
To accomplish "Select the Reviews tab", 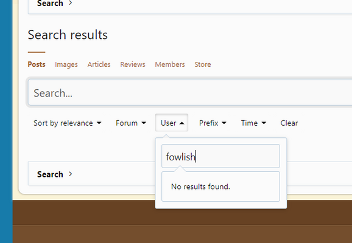I will coord(133,64).
